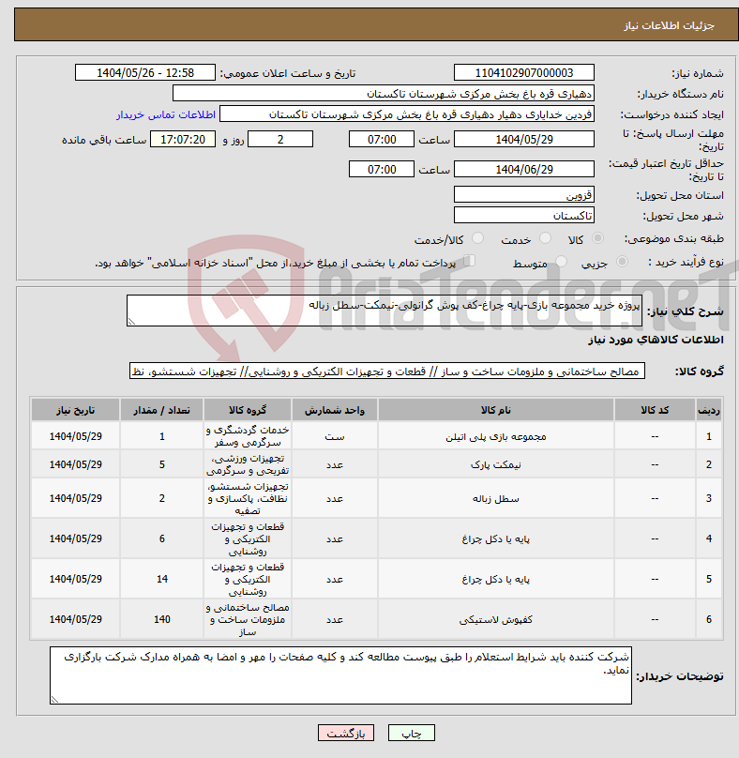Click the تاریخ نیاز column header

click(75, 410)
